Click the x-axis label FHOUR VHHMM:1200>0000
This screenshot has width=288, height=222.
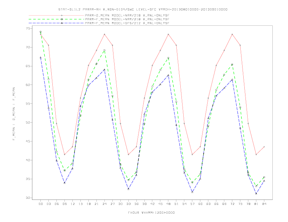coord(151,213)
